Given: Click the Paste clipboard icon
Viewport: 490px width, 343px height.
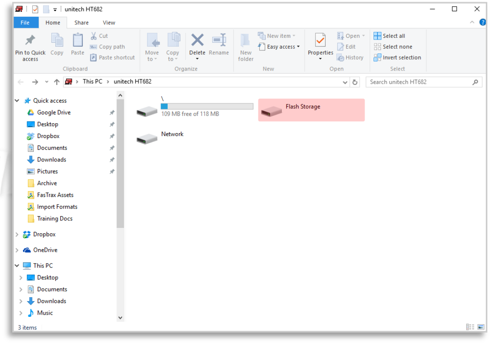Looking at the screenshot, I should click(77, 40).
